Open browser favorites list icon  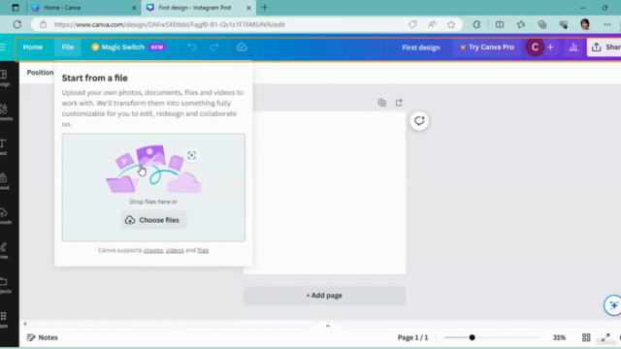[x=521, y=24]
